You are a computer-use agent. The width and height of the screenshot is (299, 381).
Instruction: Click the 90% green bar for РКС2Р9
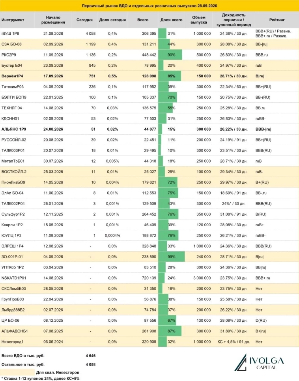(170, 55)
